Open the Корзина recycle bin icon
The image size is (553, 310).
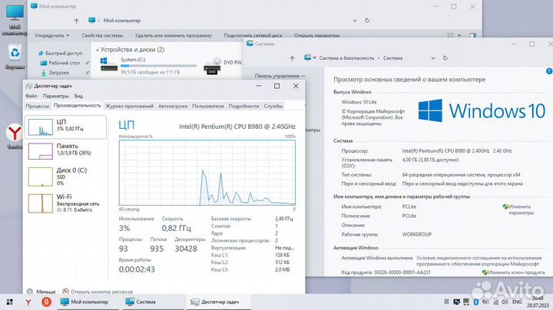(x=15, y=56)
